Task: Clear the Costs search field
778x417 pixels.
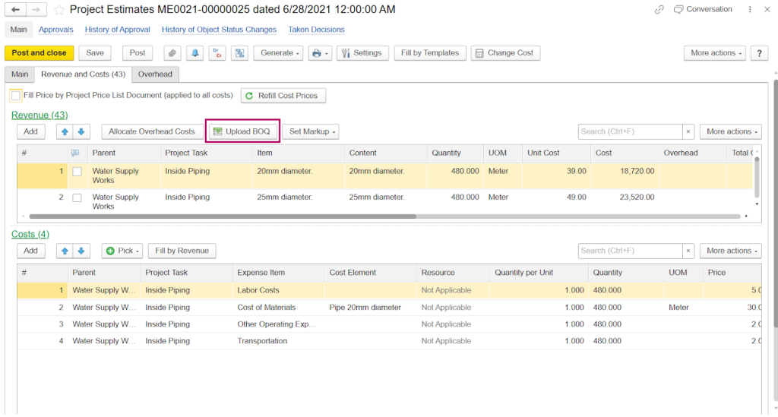Action: 688,251
